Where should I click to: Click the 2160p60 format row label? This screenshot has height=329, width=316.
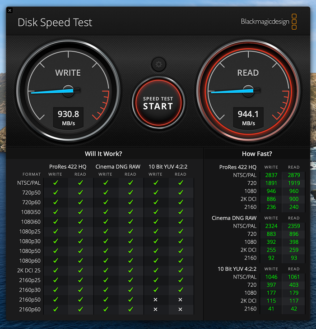point(30,310)
